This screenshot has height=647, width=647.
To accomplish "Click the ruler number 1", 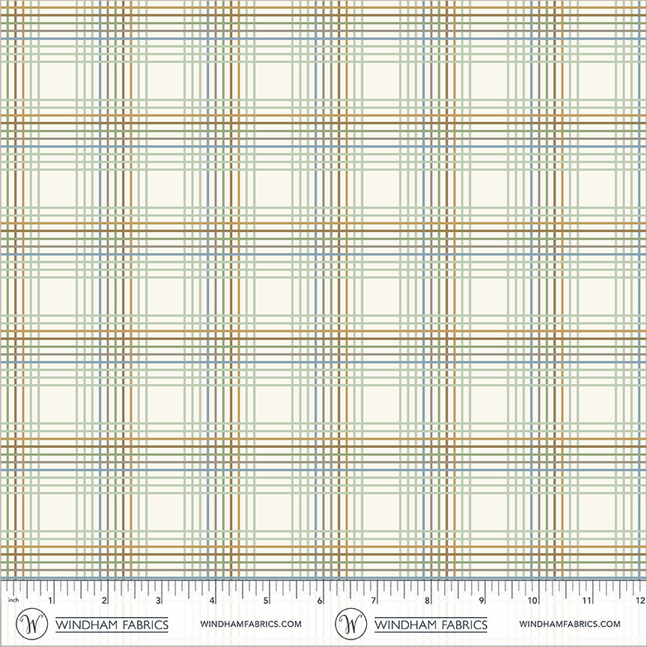I will click(50, 601).
